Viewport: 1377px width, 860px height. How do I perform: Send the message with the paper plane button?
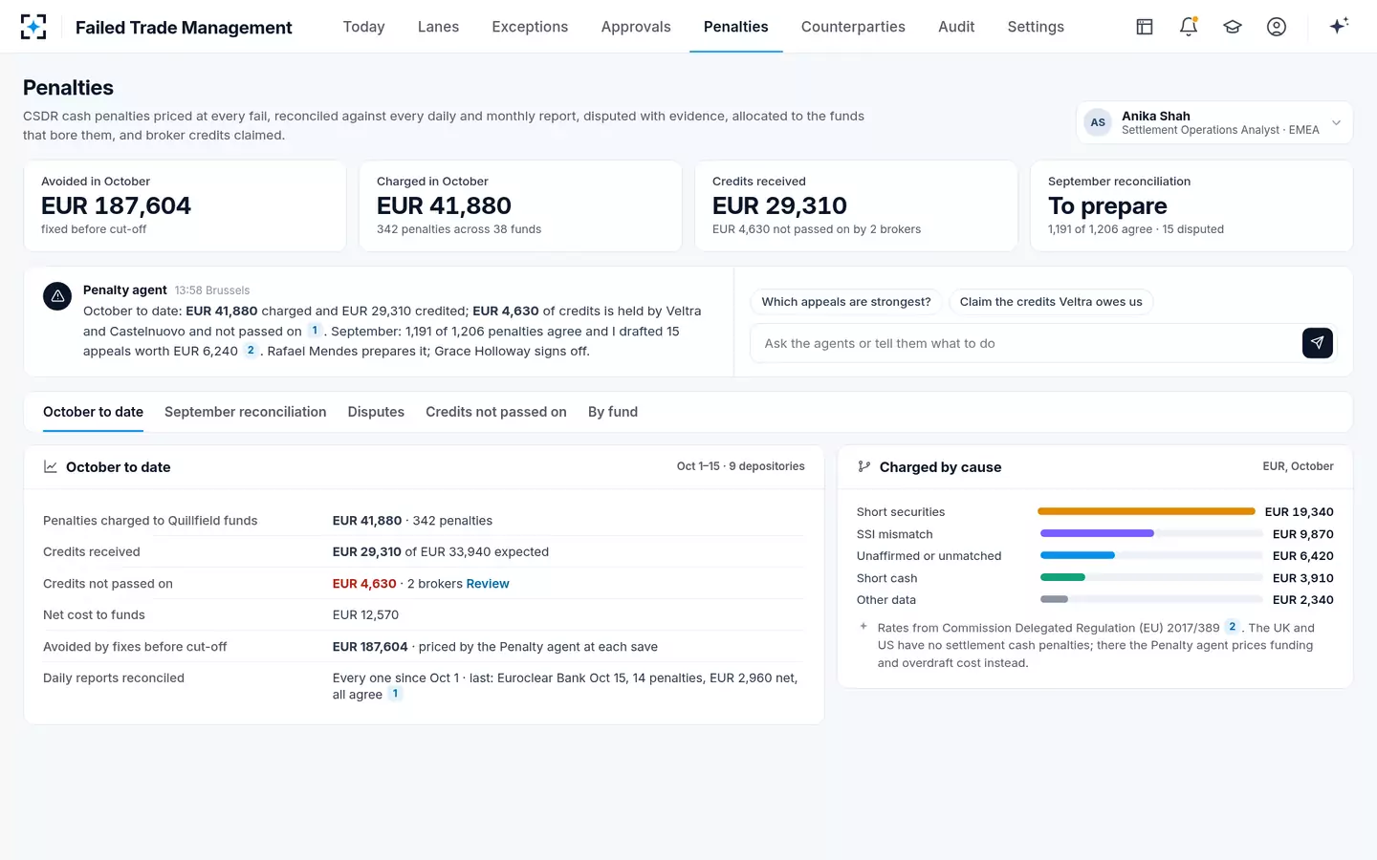[x=1318, y=343]
